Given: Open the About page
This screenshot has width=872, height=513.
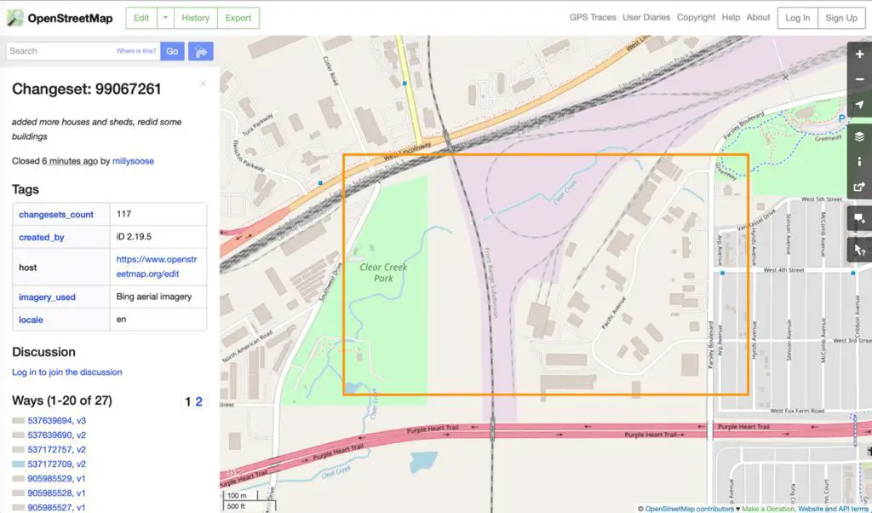Looking at the screenshot, I should (759, 17).
